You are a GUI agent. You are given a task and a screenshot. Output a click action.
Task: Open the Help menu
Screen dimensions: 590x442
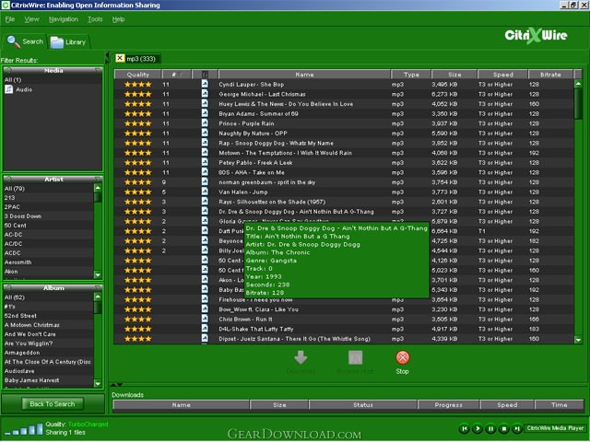tap(118, 19)
